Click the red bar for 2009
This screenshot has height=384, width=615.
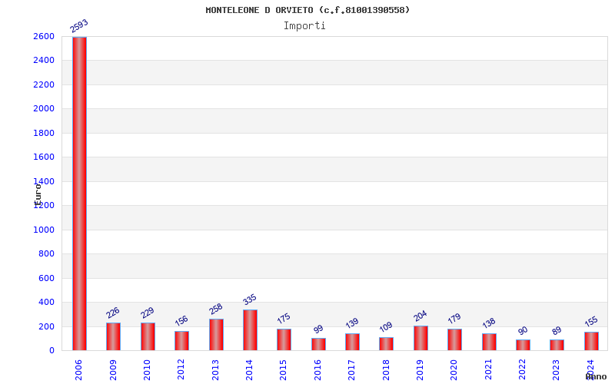(113, 336)
